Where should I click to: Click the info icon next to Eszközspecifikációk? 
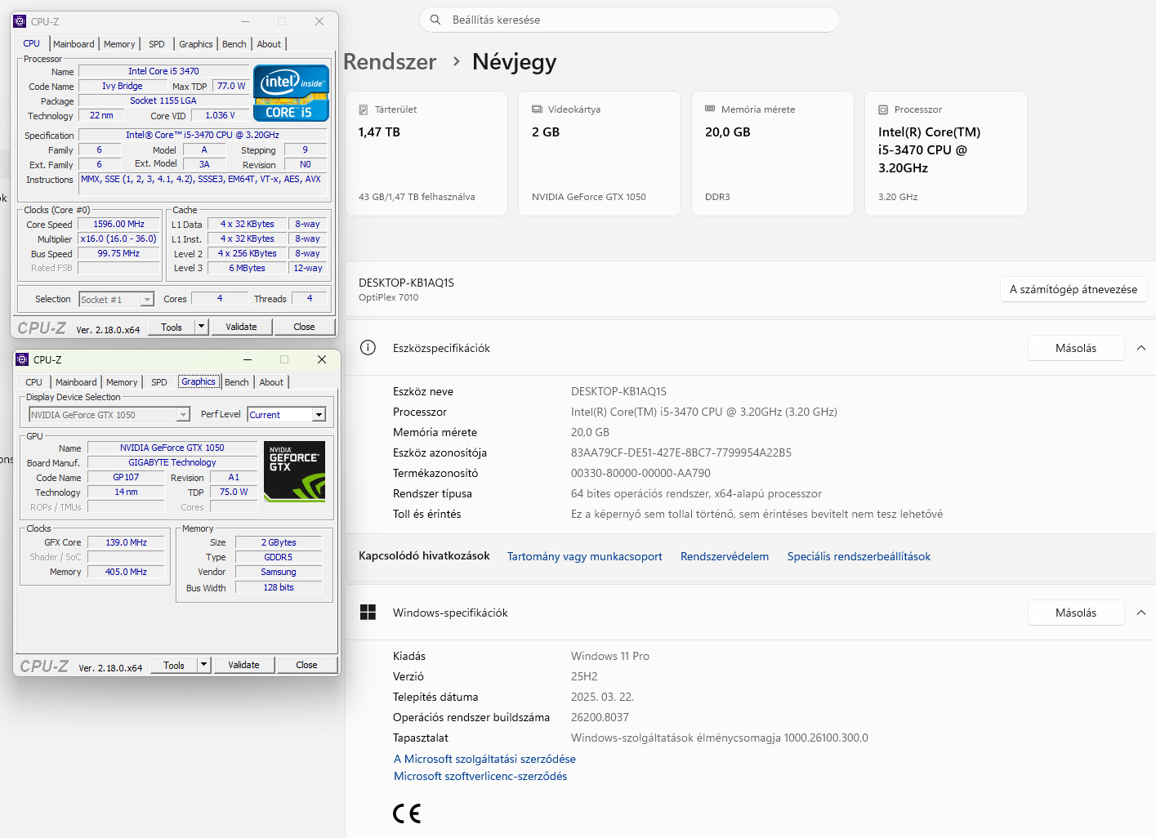click(x=368, y=348)
